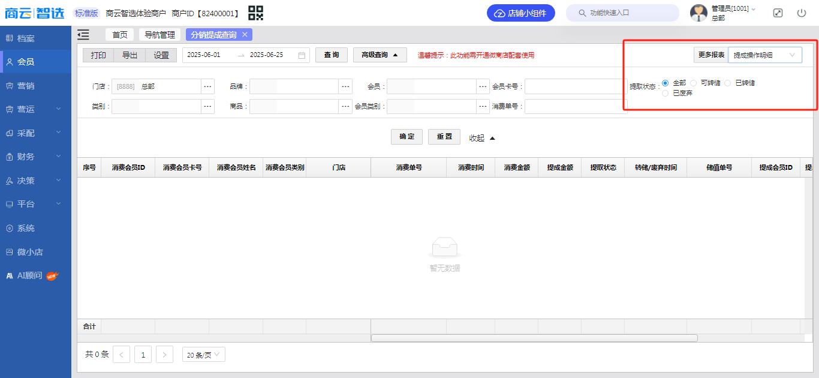The image size is (819, 378).
Task: Toggle fullscreen with the expand icon
Action: (778, 13)
